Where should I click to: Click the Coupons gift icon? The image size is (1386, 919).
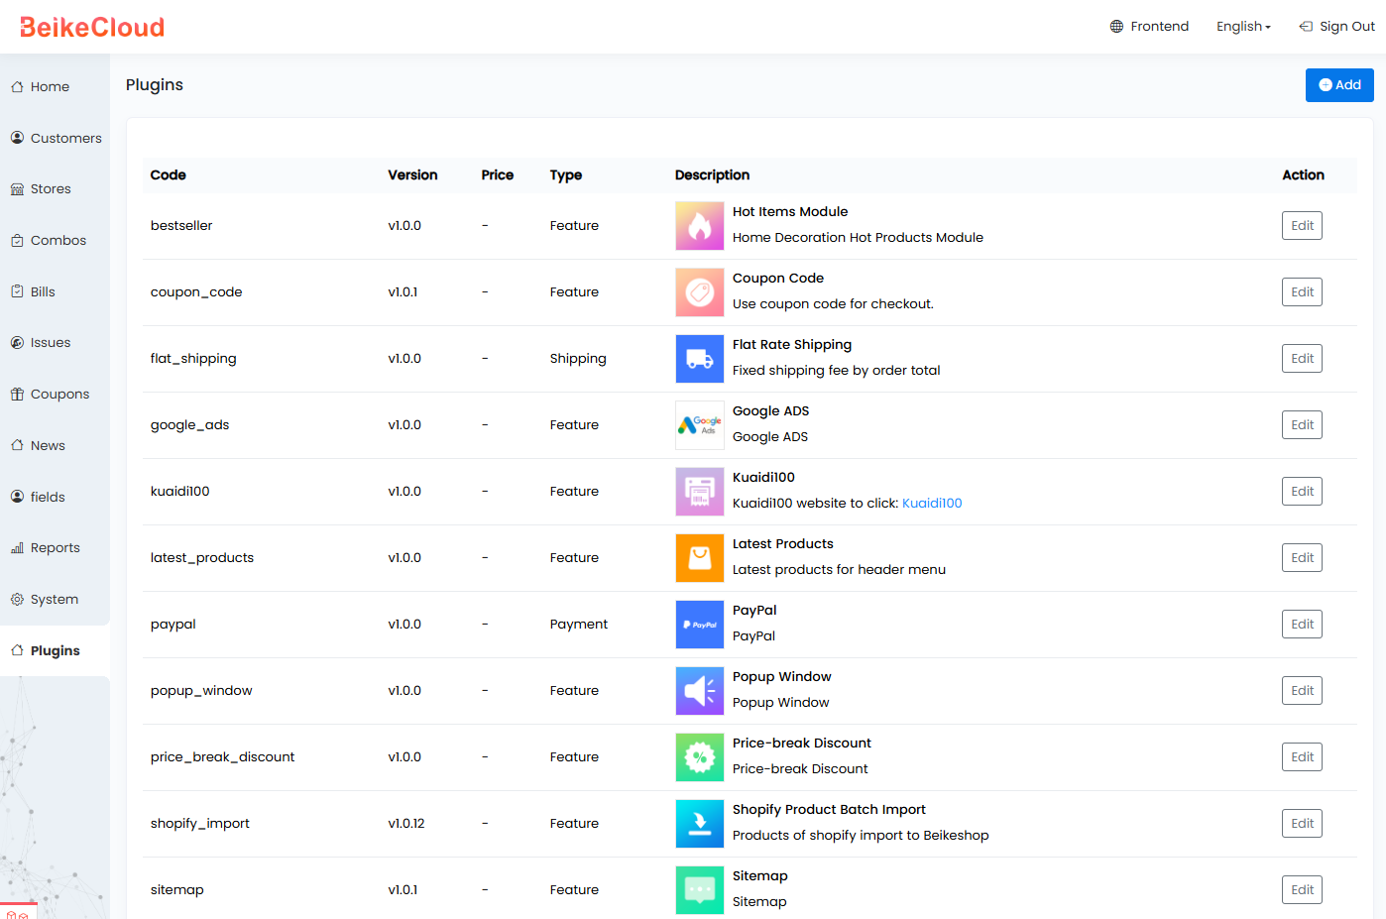17,394
